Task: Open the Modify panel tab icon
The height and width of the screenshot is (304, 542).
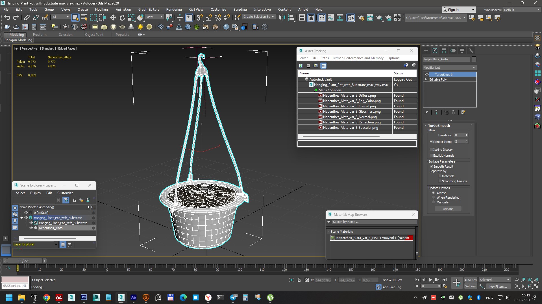Action: [435, 51]
